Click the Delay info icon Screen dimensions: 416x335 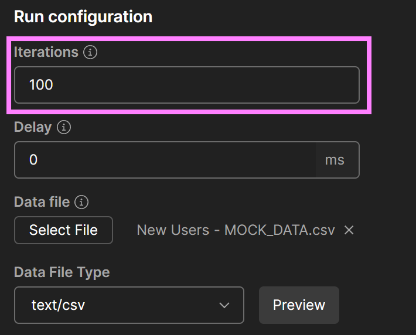(x=64, y=127)
